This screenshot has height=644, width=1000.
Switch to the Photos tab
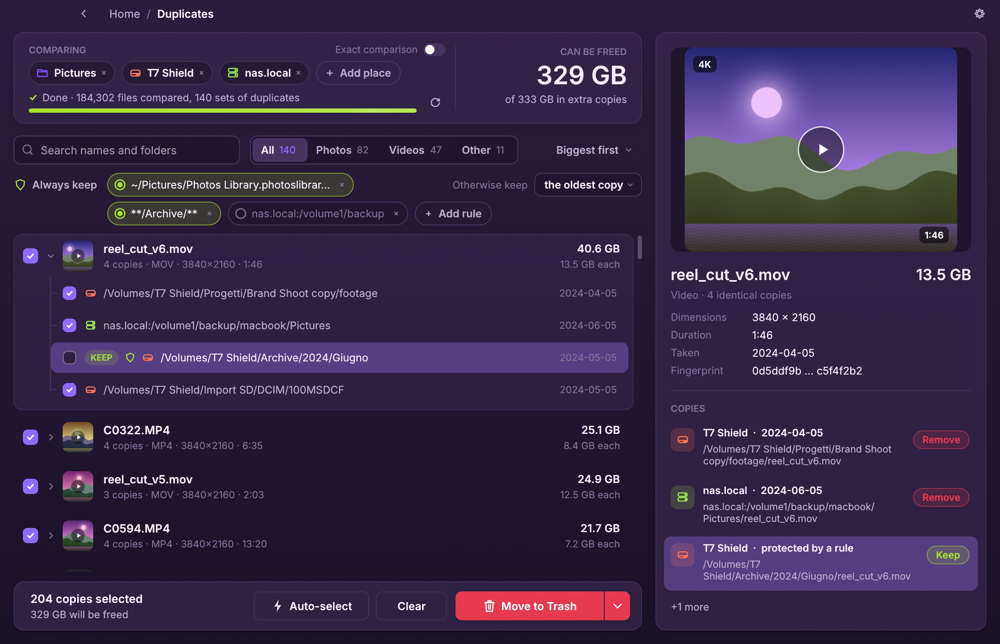(x=342, y=150)
